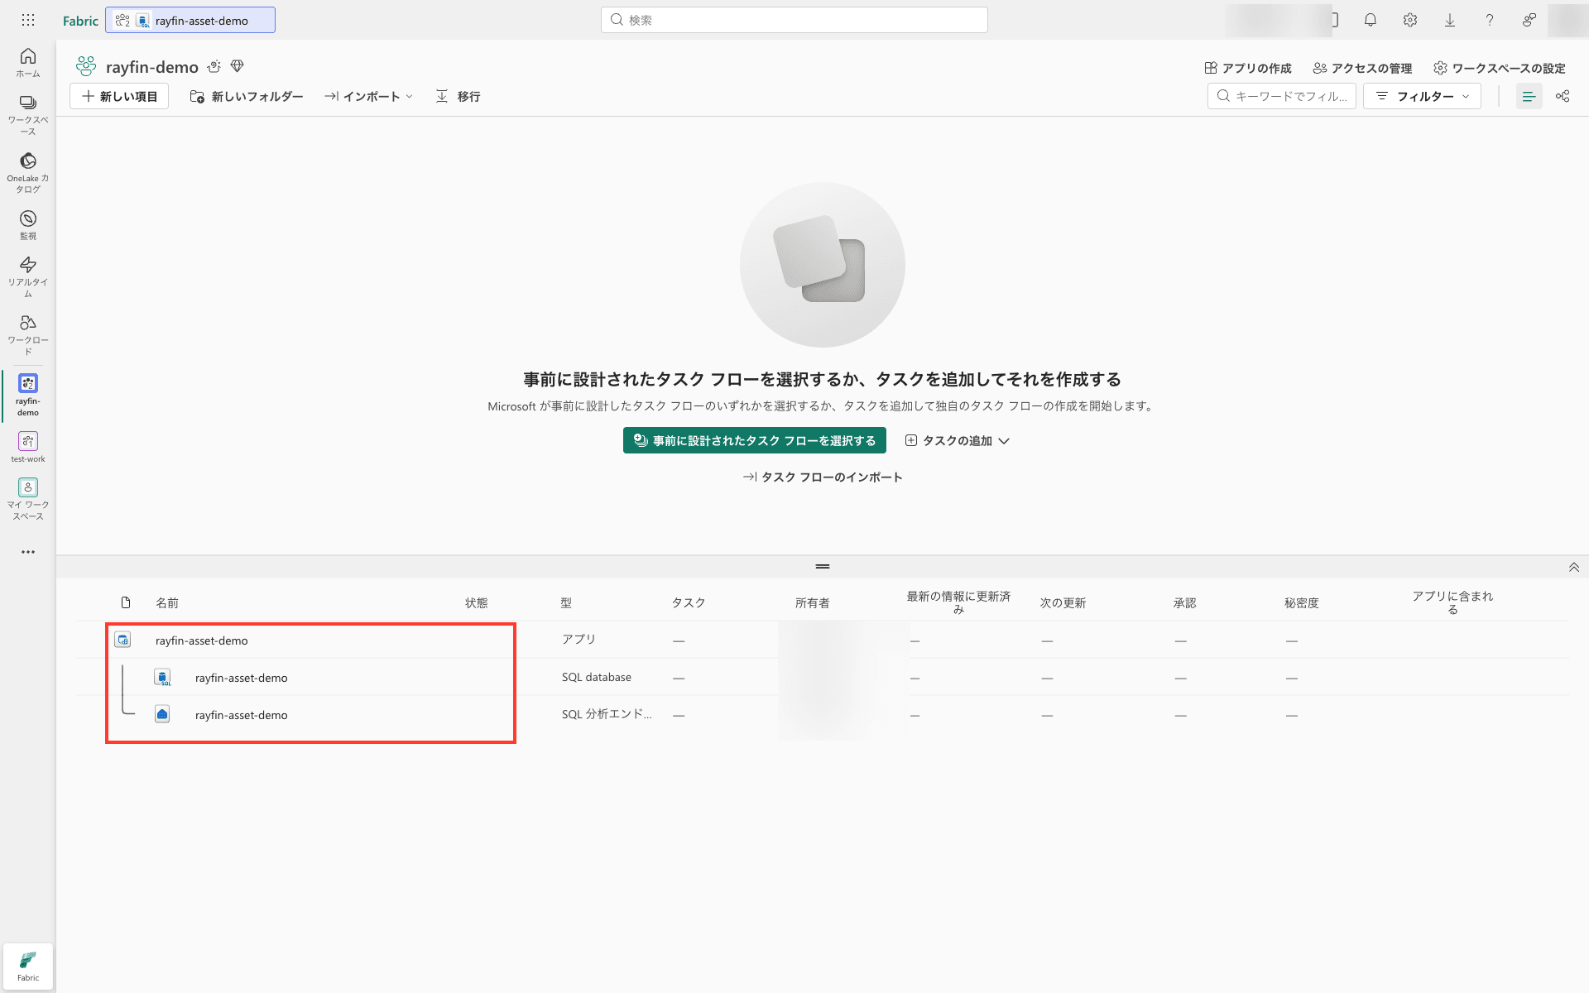Select the rayfin-asset-demo tab in top bar
The image size is (1589, 993).
pyautogui.click(x=190, y=20)
